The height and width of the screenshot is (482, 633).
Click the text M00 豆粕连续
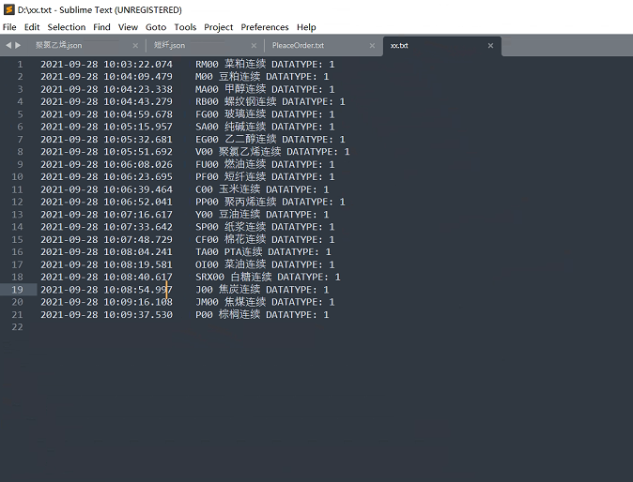[227, 77]
